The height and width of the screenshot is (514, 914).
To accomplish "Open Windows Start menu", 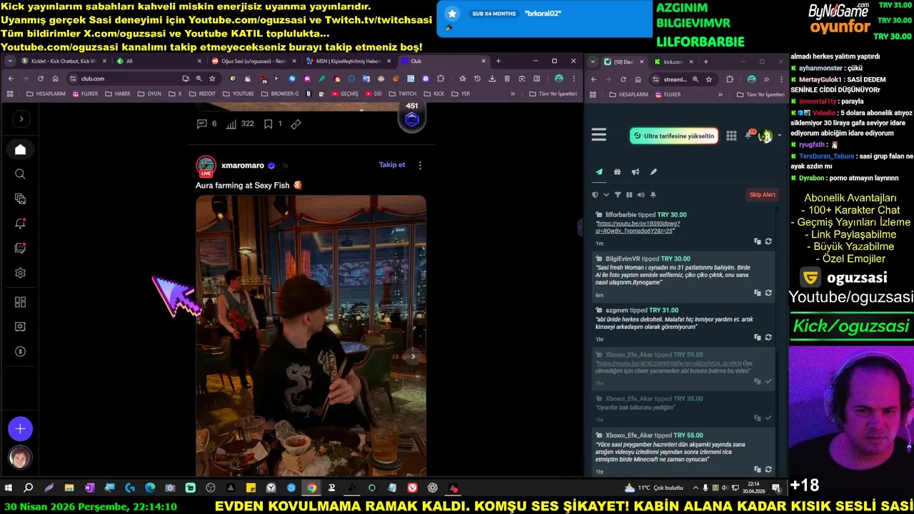I will 9,488.
